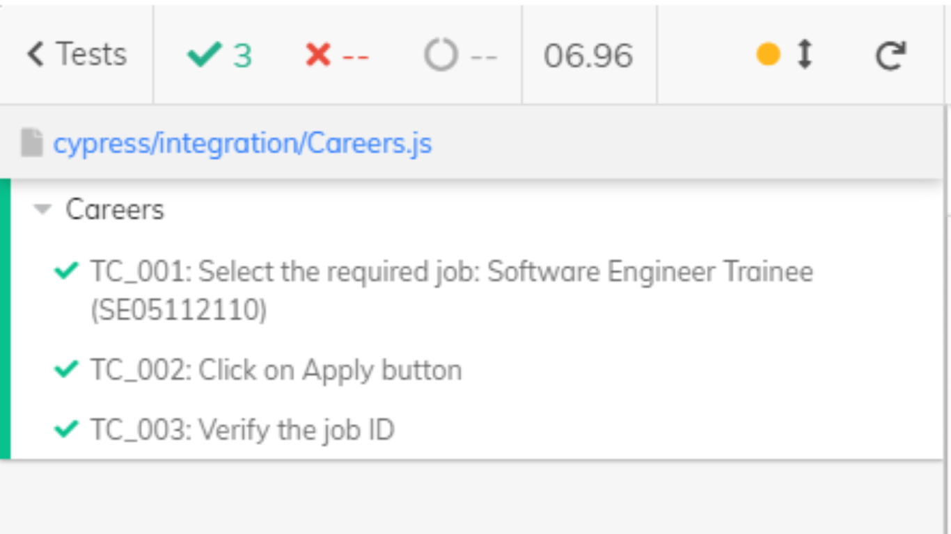Collapse the Careers suite triangle
This screenshot has width=951, height=534.
[x=43, y=209]
